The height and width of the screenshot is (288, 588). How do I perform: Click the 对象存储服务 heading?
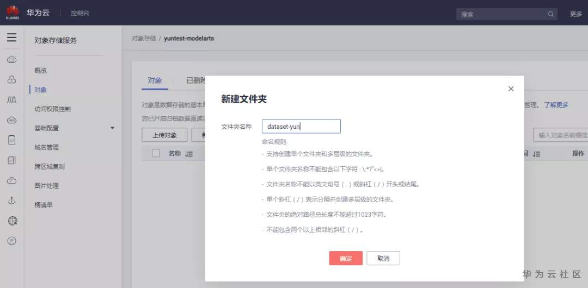point(56,40)
